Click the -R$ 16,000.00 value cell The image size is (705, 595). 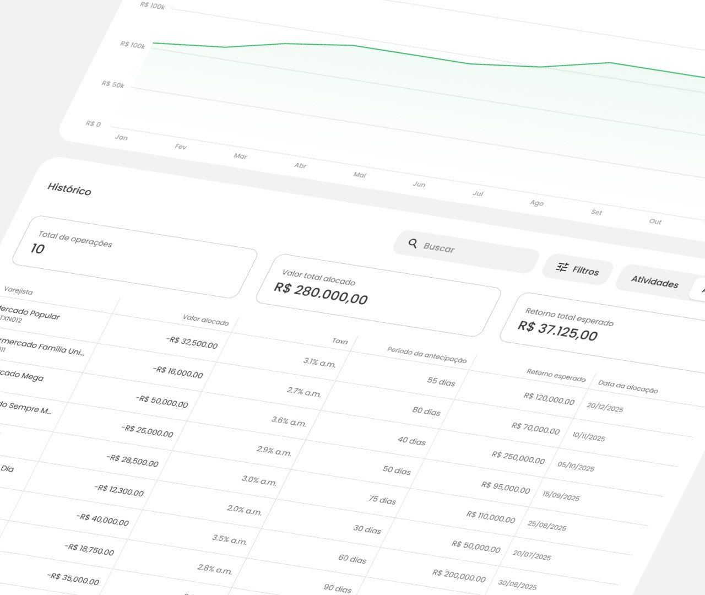pos(177,372)
